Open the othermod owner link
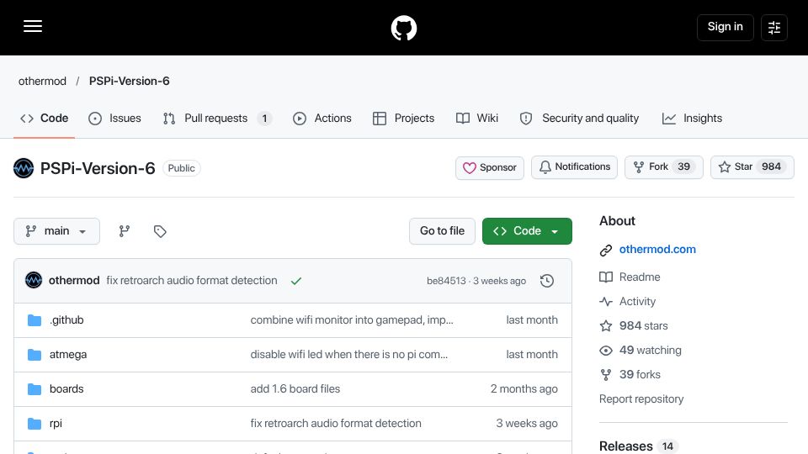This screenshot has height=454, width=808. (42, 81)
